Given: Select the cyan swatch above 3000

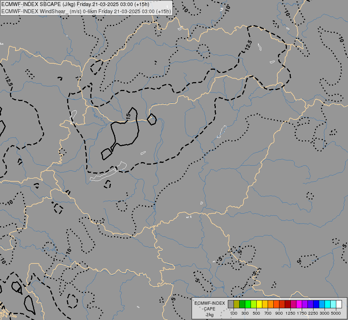Looking at the screenshot, I should pyautogui.click(x=328, y=304).
